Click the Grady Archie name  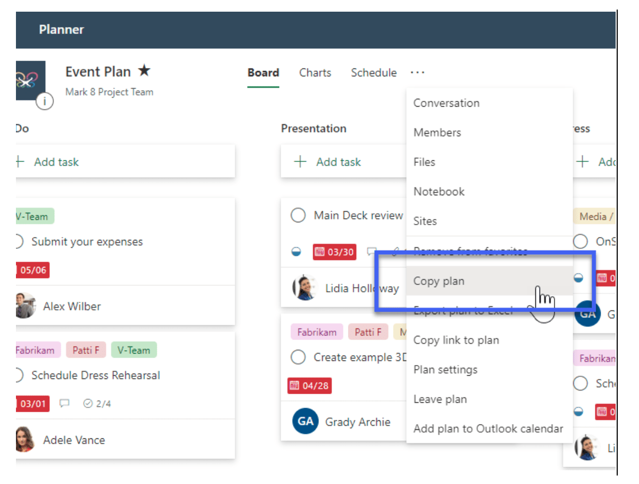pos(358,422)
